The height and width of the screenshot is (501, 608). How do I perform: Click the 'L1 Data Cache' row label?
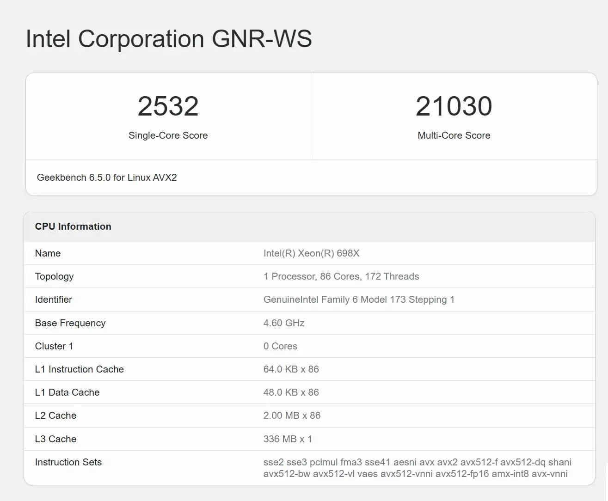point(68,392)
